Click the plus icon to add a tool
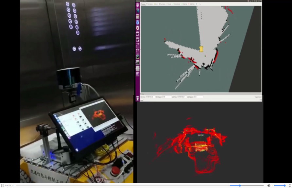This screenshot has width=292, height=188. click(197, 4)
